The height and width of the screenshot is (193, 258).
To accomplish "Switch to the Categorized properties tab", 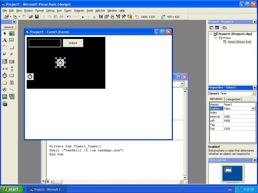I will [233, 99].
